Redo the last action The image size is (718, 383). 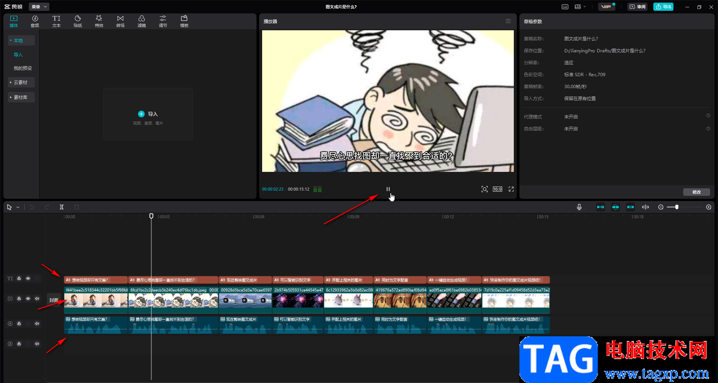coord(47,207)
